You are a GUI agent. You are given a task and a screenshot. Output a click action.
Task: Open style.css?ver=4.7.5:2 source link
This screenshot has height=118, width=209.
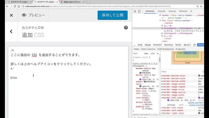click(145, 63)
